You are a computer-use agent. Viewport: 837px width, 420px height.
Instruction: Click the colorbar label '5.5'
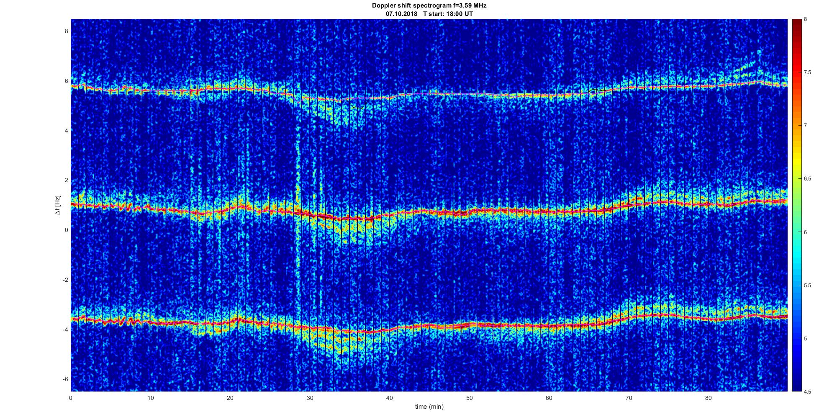tap(808, 286)
